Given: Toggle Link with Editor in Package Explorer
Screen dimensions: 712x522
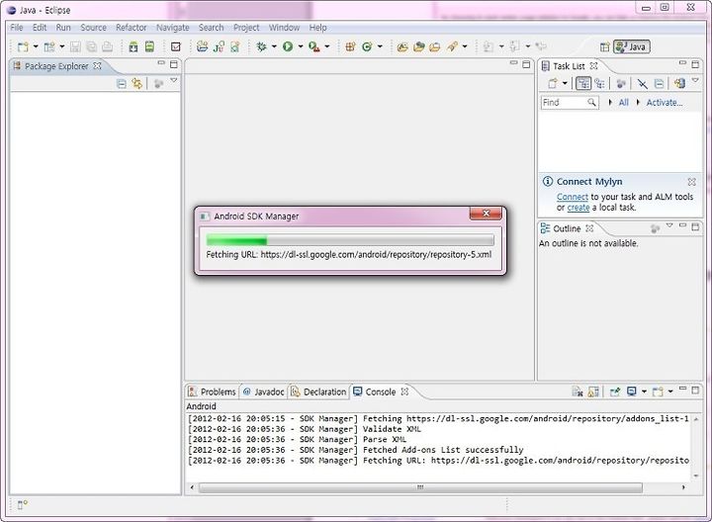Looking at the screenshot, I should [136, 83].
